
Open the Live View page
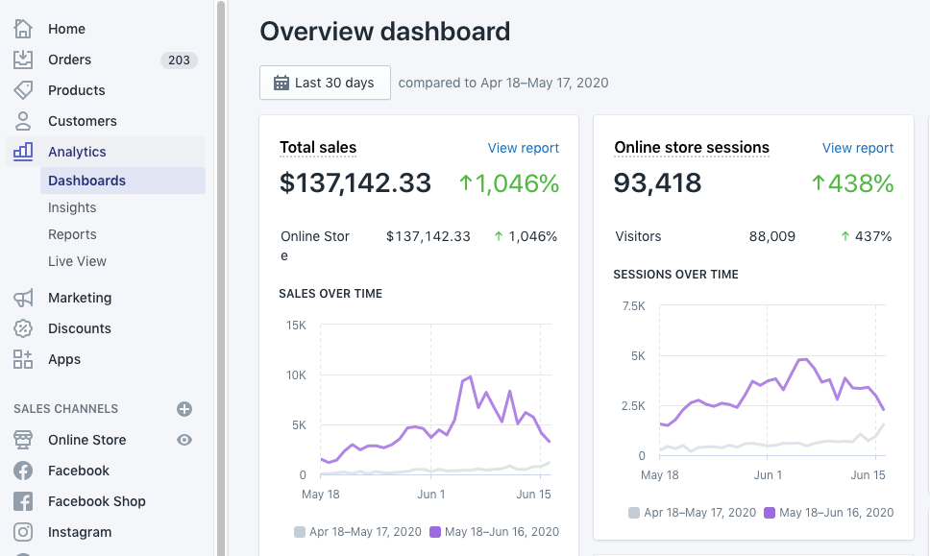[76, 260]
